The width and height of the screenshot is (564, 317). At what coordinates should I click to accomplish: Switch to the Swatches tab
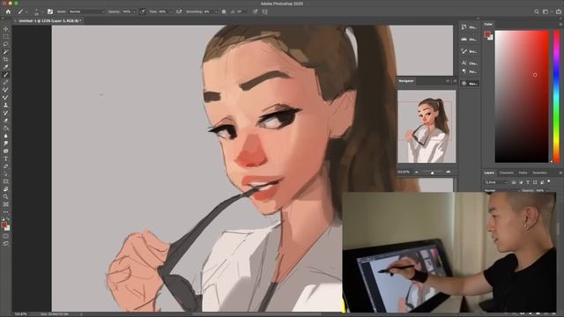539,173
